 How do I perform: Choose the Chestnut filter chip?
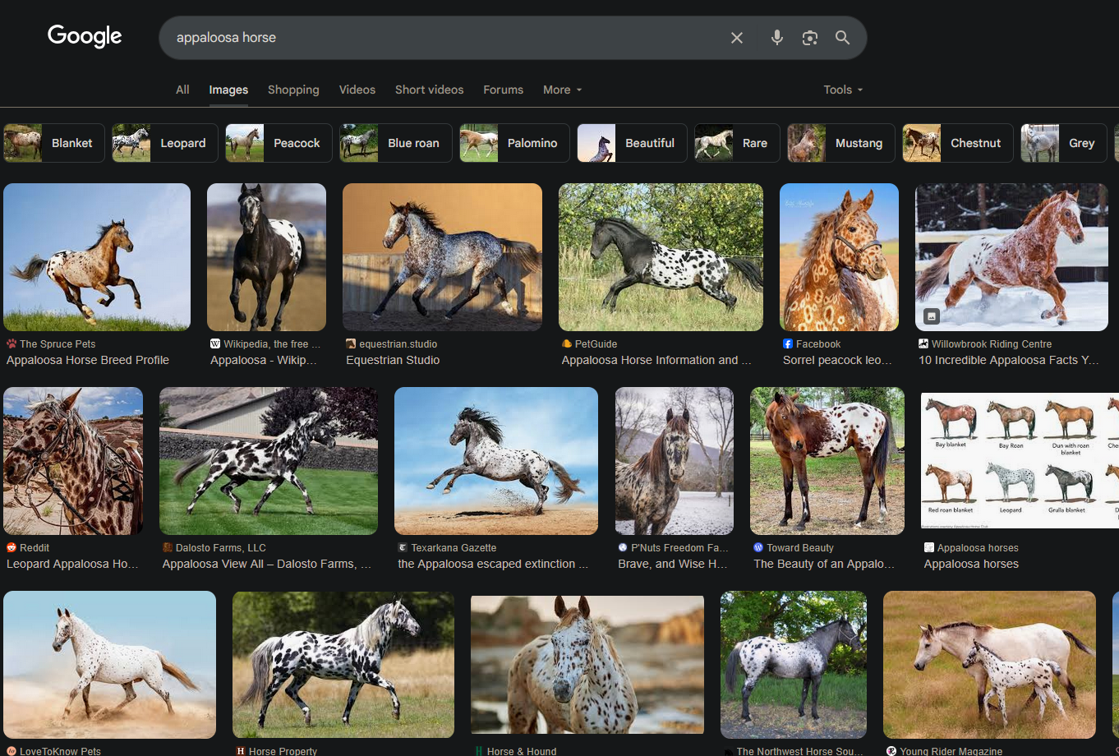coord(958,143)
